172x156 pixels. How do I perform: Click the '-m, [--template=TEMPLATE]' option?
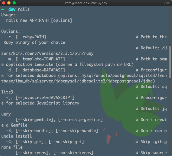(35, 59)
